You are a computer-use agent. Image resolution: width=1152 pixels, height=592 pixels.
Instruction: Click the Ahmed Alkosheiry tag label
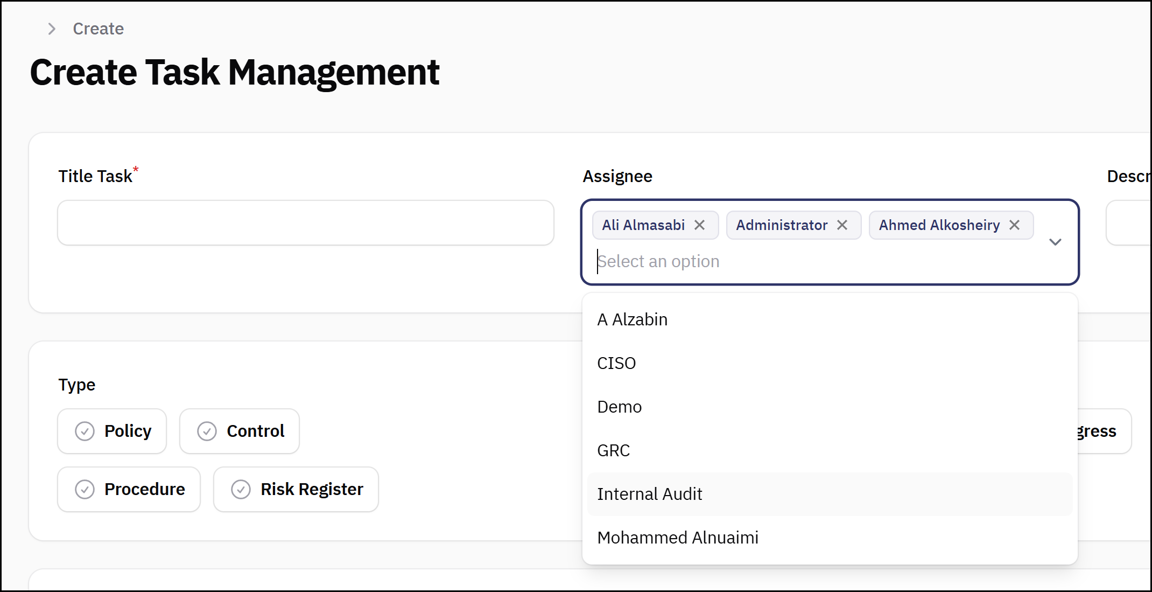click(939, 225)
